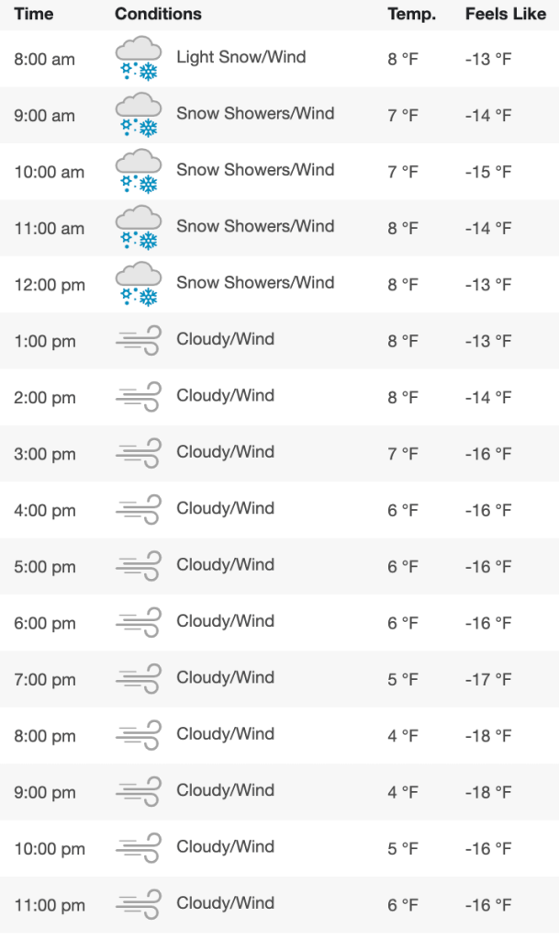Click the 11:00 pm wind icon
The height and width of the screenshot is (940, 559).
139,905
